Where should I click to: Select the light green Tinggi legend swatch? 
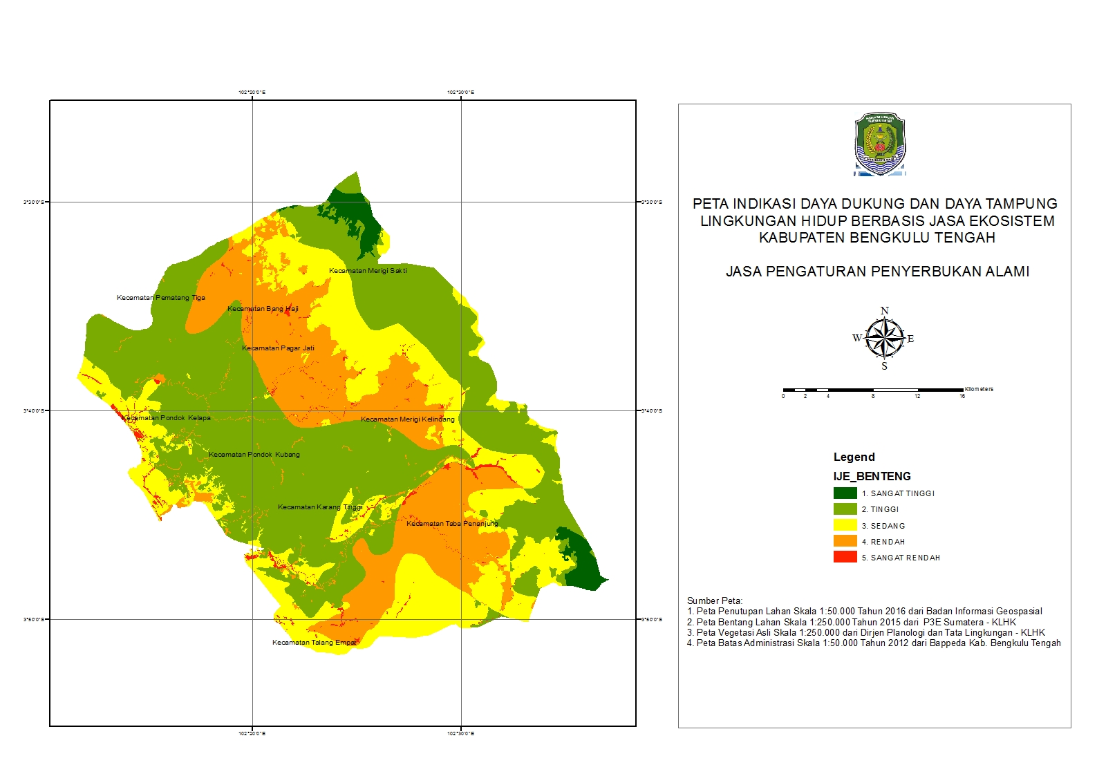[x=845, y=509]
